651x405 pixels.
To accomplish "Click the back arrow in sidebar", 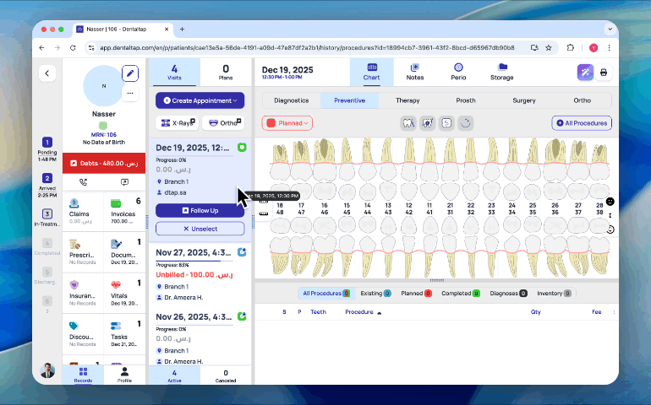I will coord(47,73).
